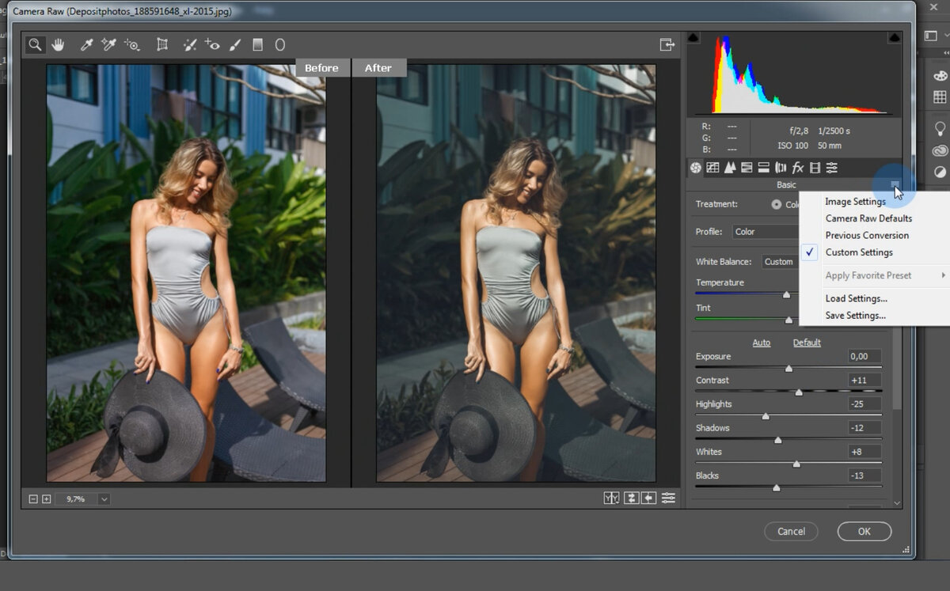
Task: Select the White Balance eyedropper tool
Action: [87, 45]
